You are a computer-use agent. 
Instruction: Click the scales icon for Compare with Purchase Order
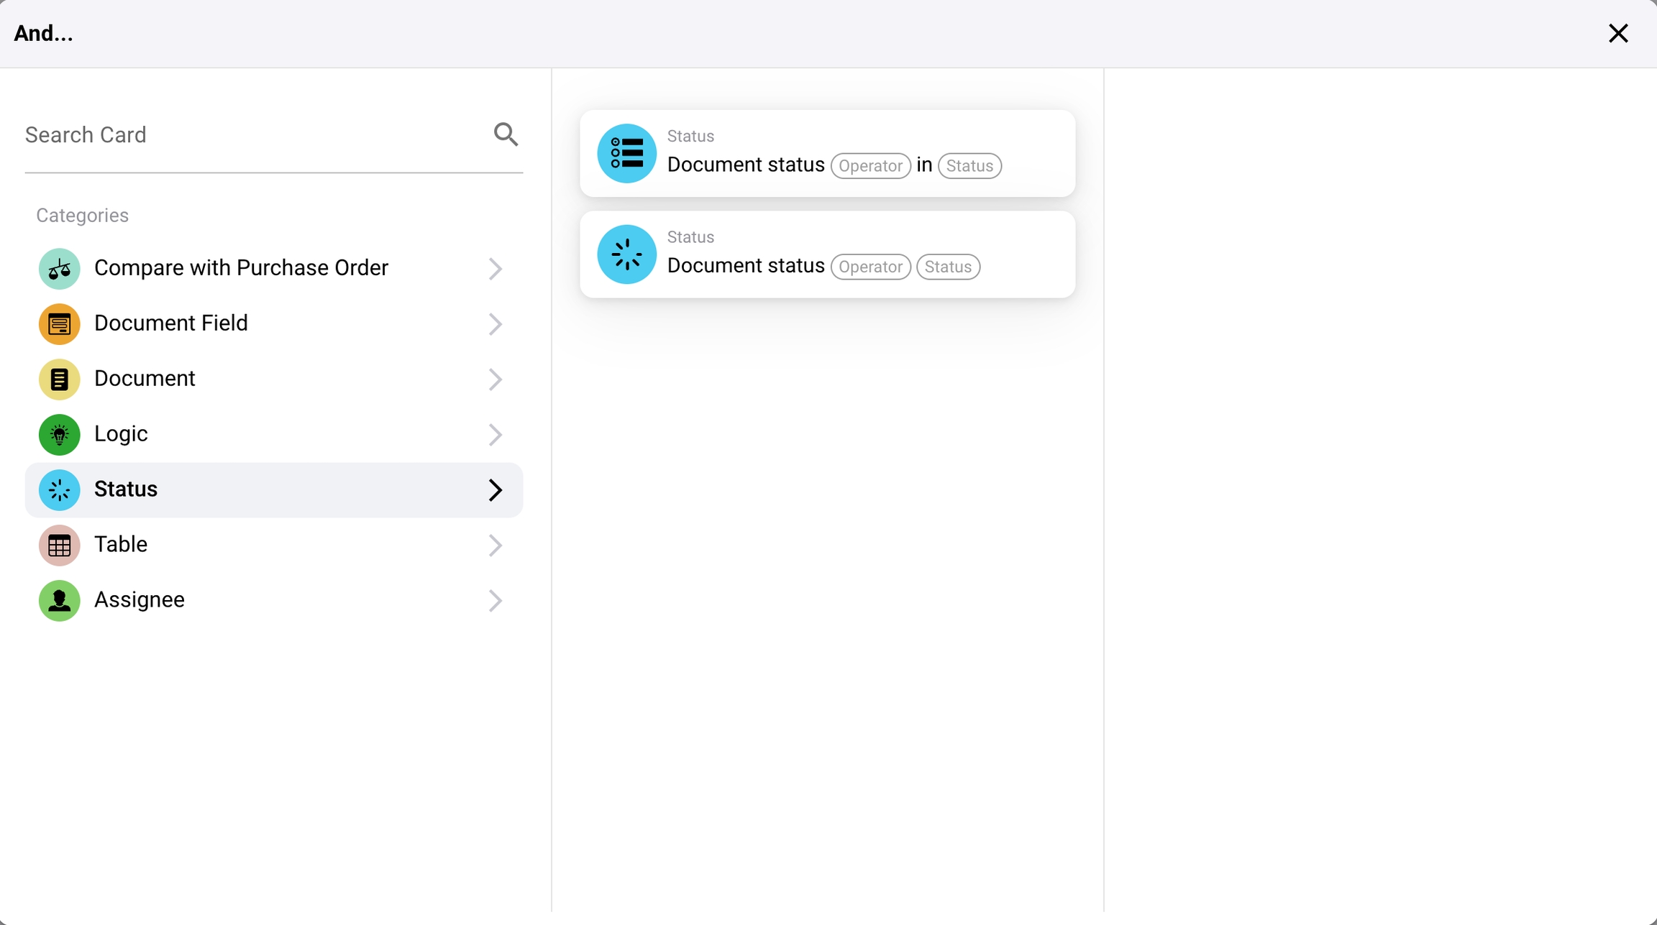[x=59, y=269]
